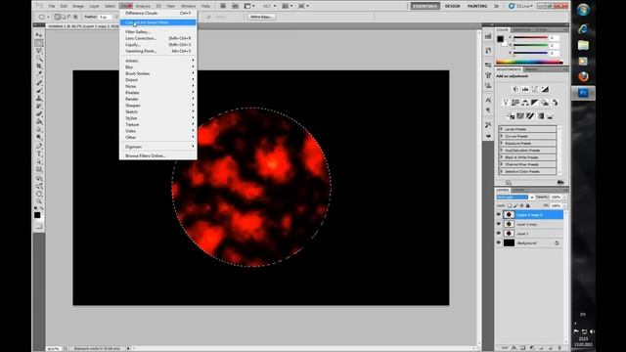Click the blue B slider in Color panel
The image size is (626, 352).
pyautogui.click(x=530, y=53)
